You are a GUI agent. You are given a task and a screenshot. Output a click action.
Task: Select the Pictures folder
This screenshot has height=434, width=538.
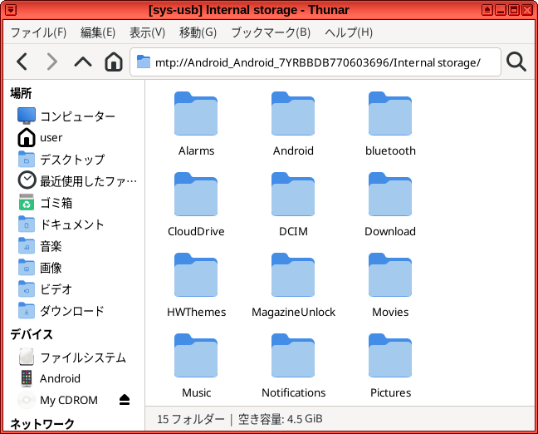(390, 366)
